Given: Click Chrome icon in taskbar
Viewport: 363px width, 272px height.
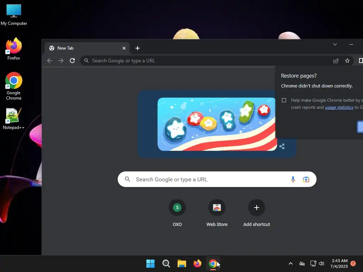Looking at the screenshot, I should [213, 263].
